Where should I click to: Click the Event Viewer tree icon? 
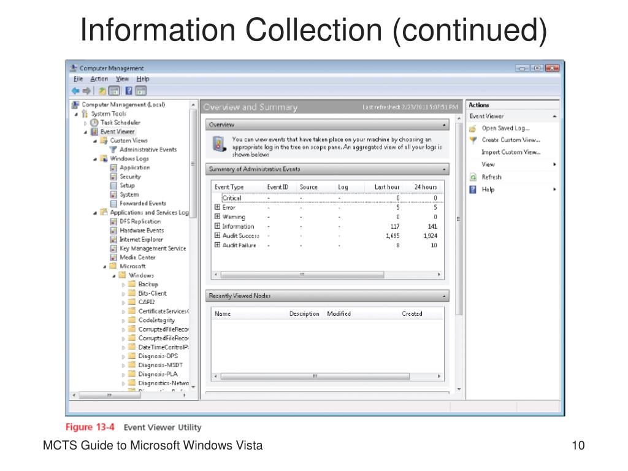point(94,132)
